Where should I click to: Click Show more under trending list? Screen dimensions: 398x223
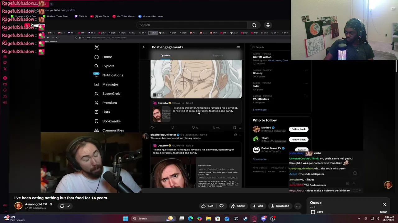260,110
